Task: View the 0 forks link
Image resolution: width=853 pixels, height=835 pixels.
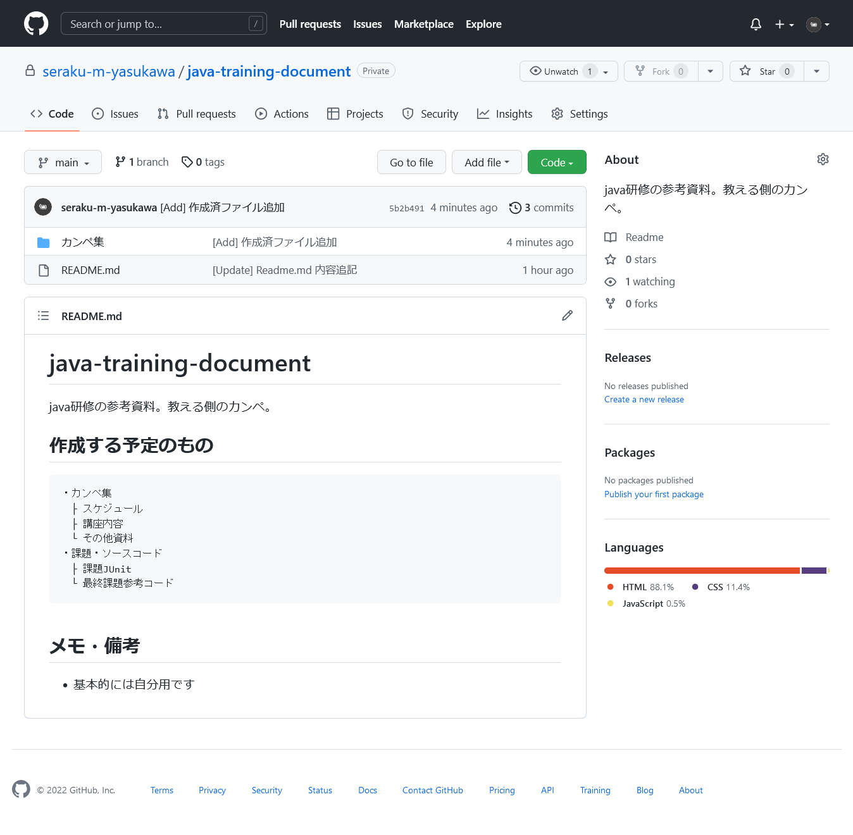Action: (631, 304)
